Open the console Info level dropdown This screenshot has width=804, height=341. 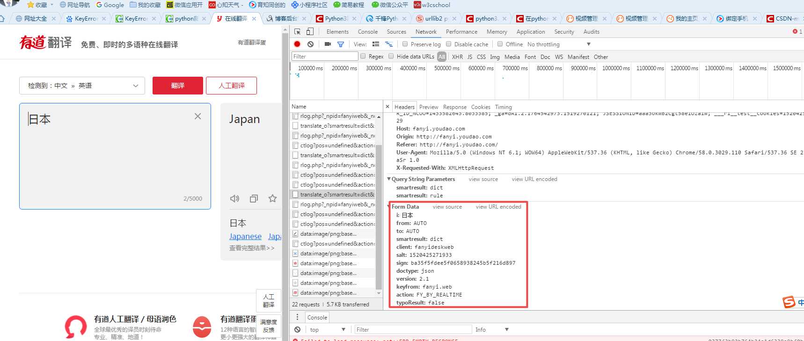click(x=491, y=330)
